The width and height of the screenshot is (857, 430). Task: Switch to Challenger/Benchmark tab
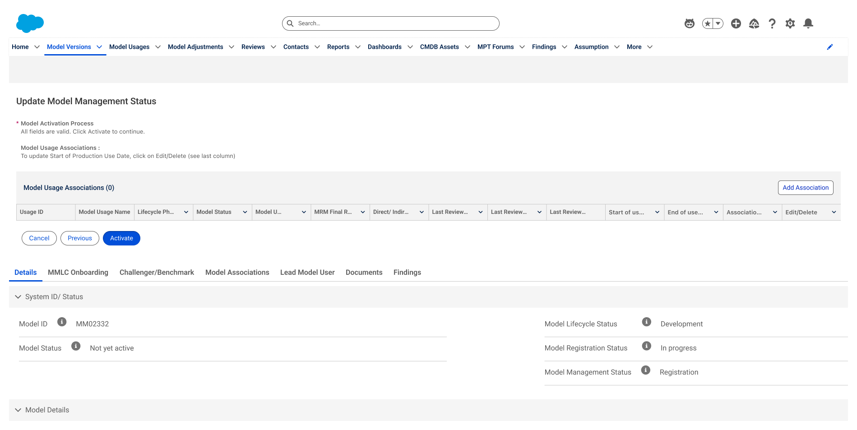coord(157,273)
